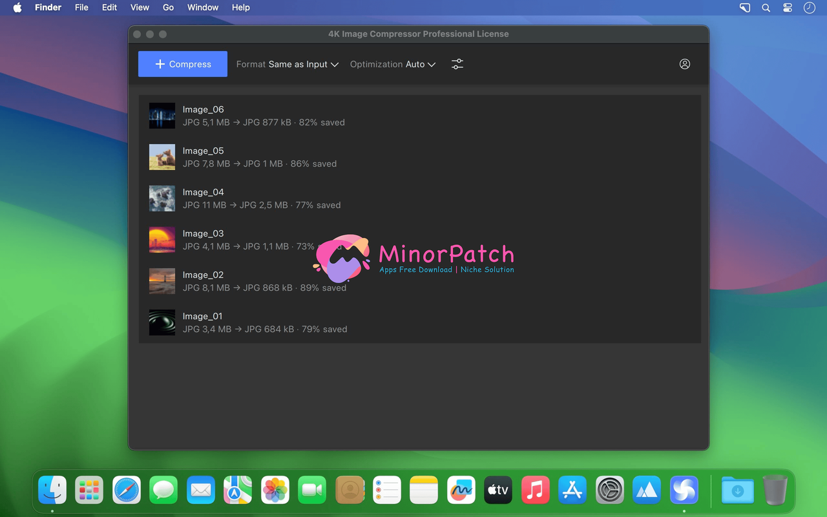
Task: Open the Downloads folder in Dock
Action: pyautogui.click(x=738, y=491)
